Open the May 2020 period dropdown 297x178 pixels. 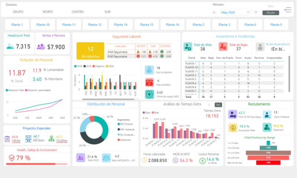[235, 12]
